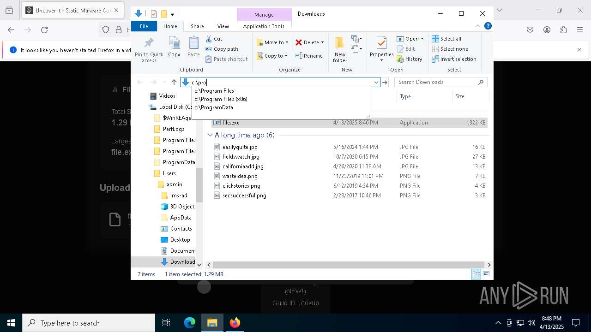Click the red Delete icon
Screen dimensions: 591x332
click(x=299, y=42)
